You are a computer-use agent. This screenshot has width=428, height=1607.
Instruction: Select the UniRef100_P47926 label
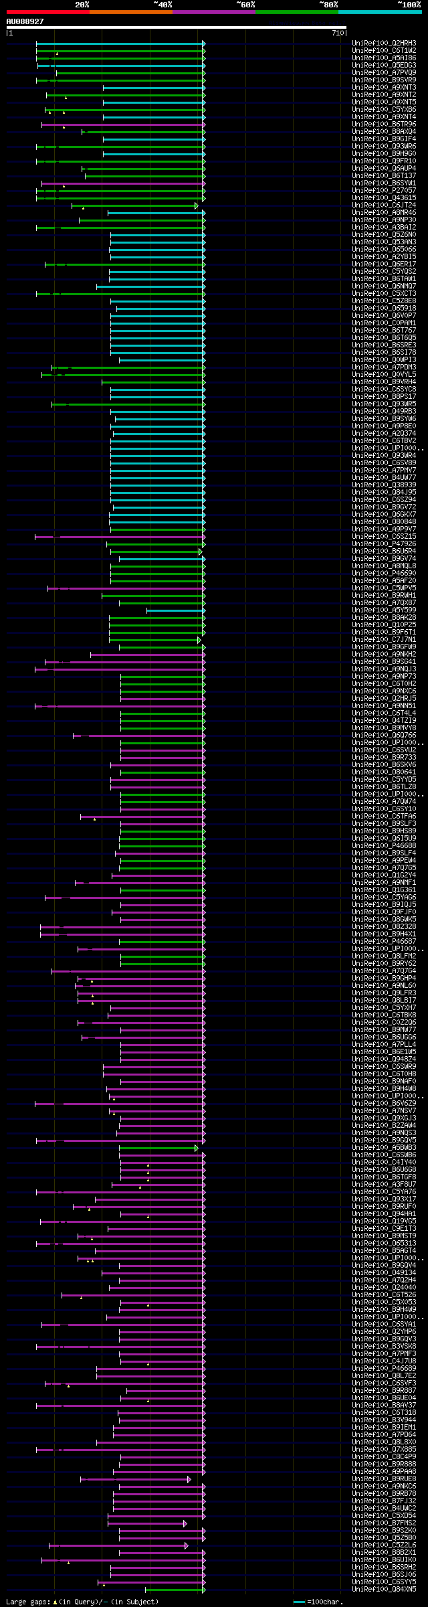(x=384, y=544)
